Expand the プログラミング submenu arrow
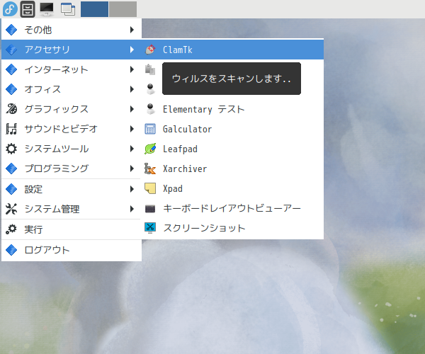Screen dimensions: 425x354 pos(132,169)
